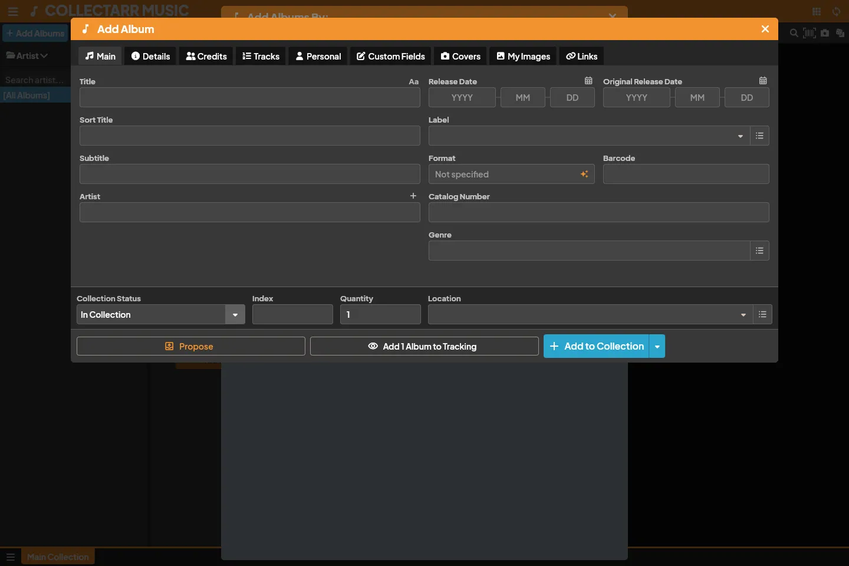
Task: Click the sparkle icon in the Format field
Action: pyautogui.click(x=584, y=174)
